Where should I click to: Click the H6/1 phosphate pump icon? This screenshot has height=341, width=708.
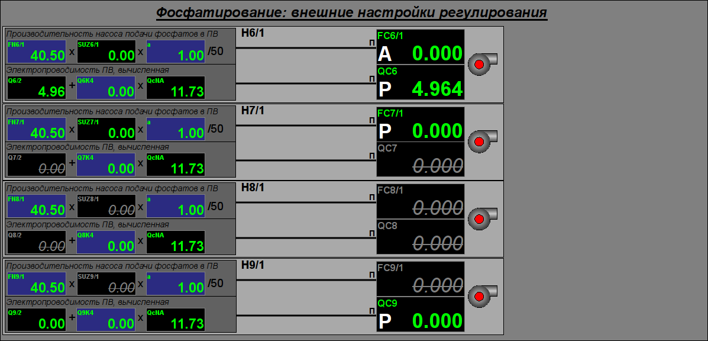pos(481,63)
